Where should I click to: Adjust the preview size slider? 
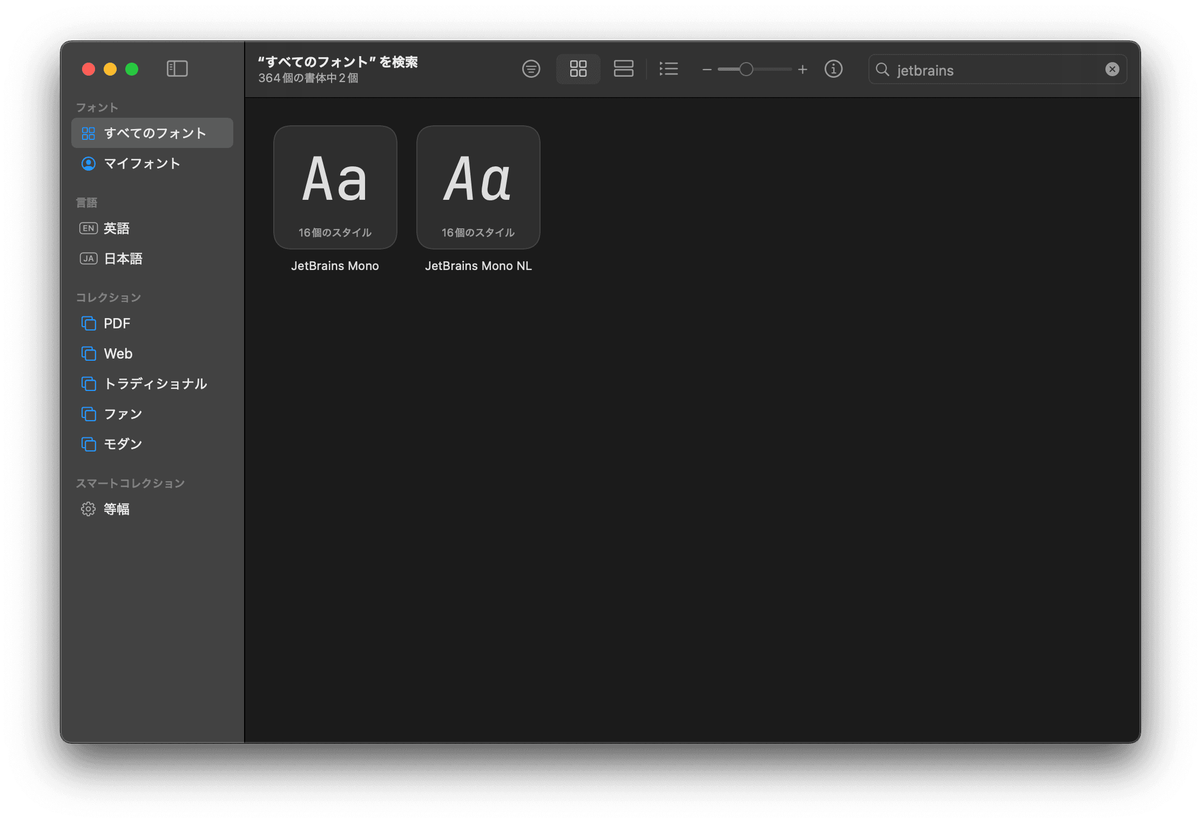pos(745,69)
